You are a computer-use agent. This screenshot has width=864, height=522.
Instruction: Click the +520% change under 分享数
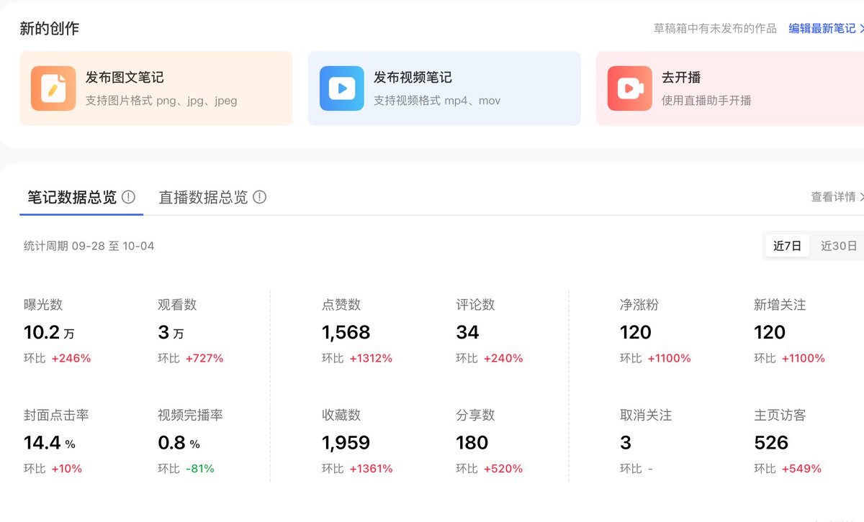point(503,469)
